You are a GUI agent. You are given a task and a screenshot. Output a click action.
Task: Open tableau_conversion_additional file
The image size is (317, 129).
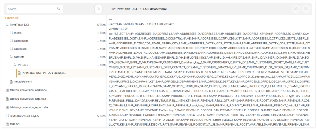[x=30, y=90]
